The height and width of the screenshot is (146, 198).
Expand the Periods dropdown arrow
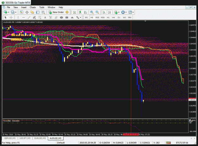(126, 12)
